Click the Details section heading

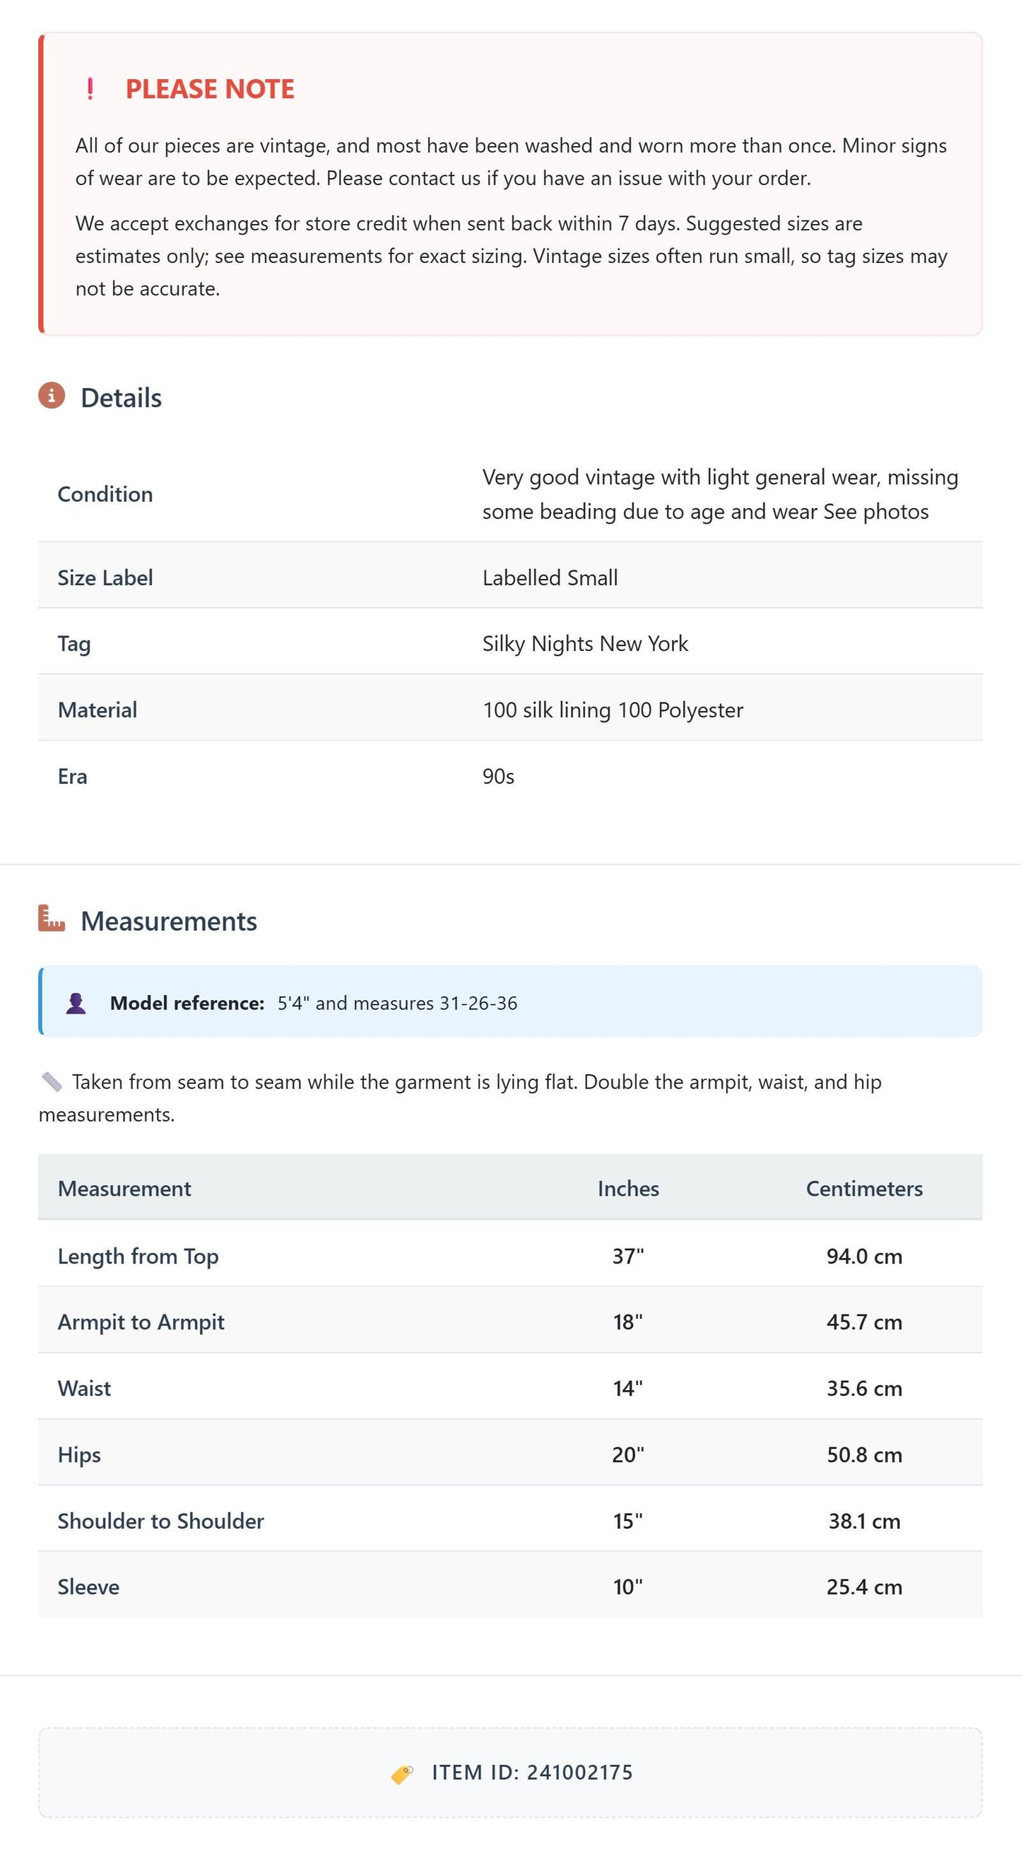(x=122, y=398)
